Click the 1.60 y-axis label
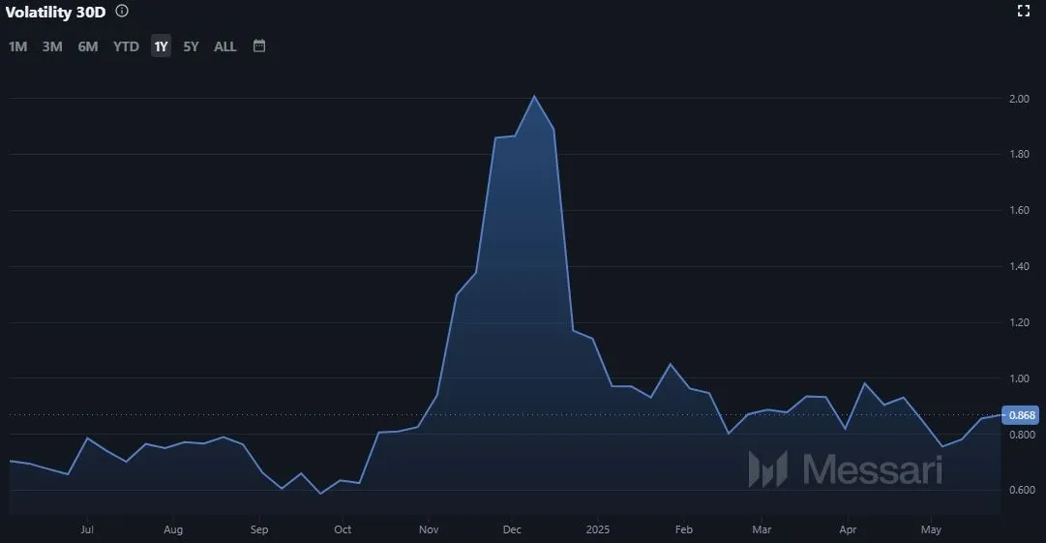The height and width of the screenshot is (543, 1046). coord(1019,210)
